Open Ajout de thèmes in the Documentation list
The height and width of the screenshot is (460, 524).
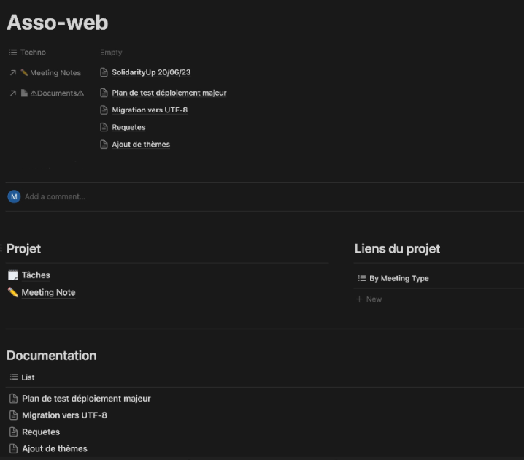[54, 449]
